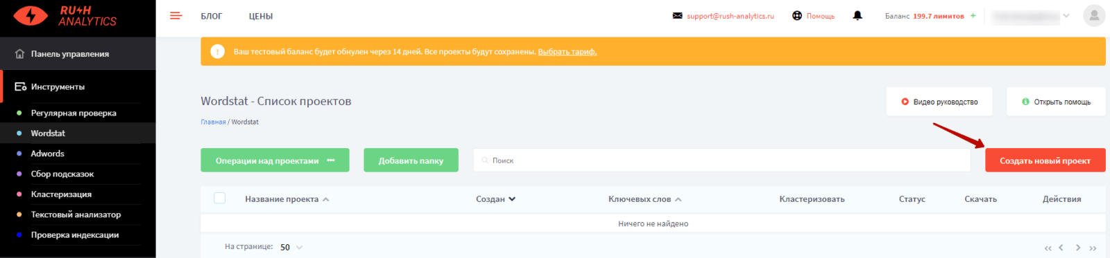
Task: Sort by Название проекта column
Action: pos(287,199)
